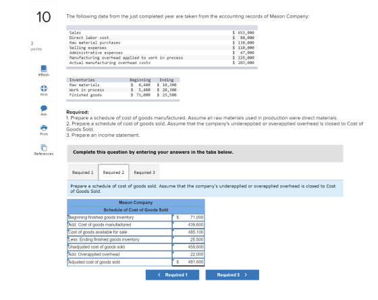
Task: Go back with Required 1 button
Action: pos(172,275)
